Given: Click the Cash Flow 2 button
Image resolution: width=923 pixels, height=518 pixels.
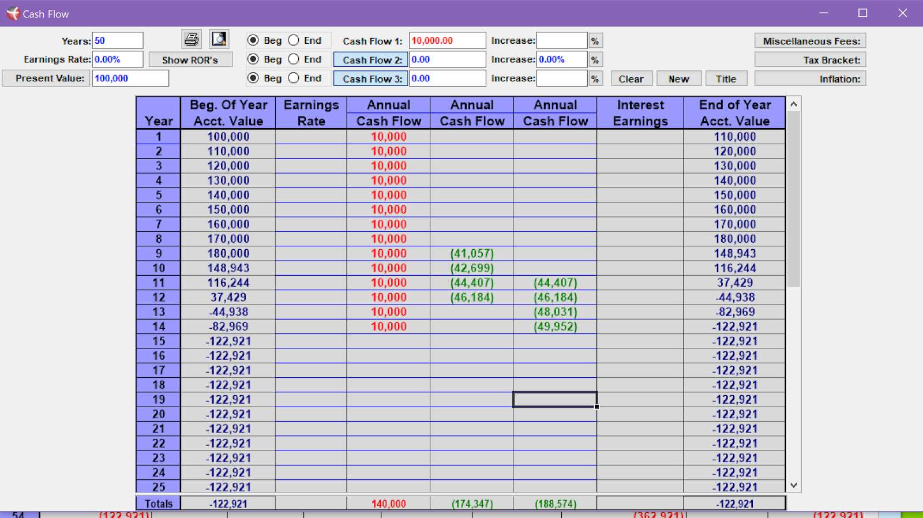Looking at the screenshot, I should [x=370, y=60].
